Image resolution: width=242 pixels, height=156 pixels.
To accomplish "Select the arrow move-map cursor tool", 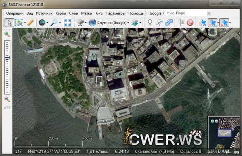I will 9,23.
